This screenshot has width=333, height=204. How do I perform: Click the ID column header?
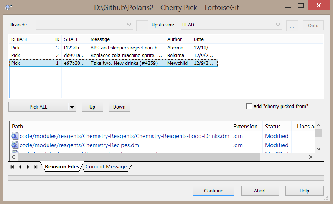(48, 39)
